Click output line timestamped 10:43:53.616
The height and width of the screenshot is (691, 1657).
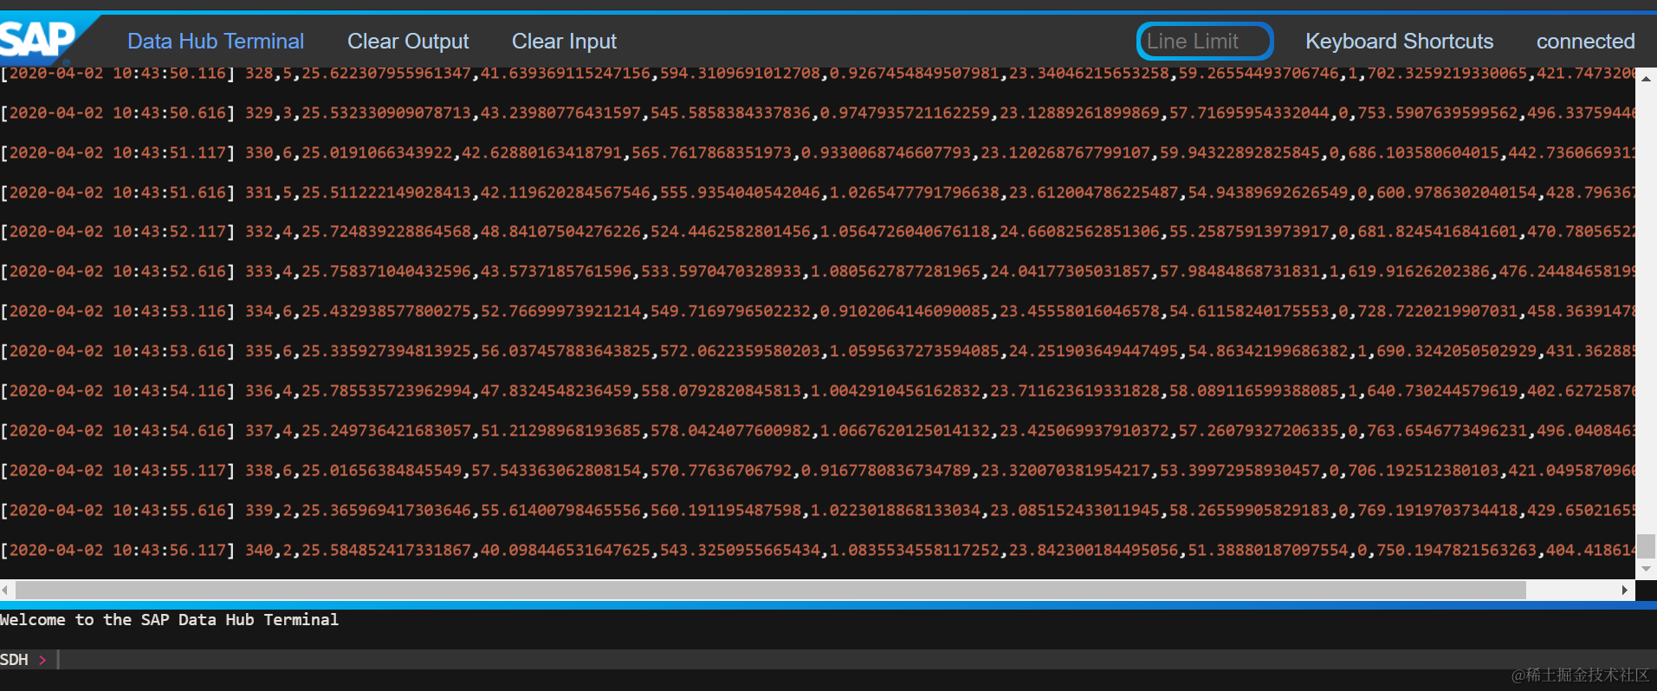(818, 351)
